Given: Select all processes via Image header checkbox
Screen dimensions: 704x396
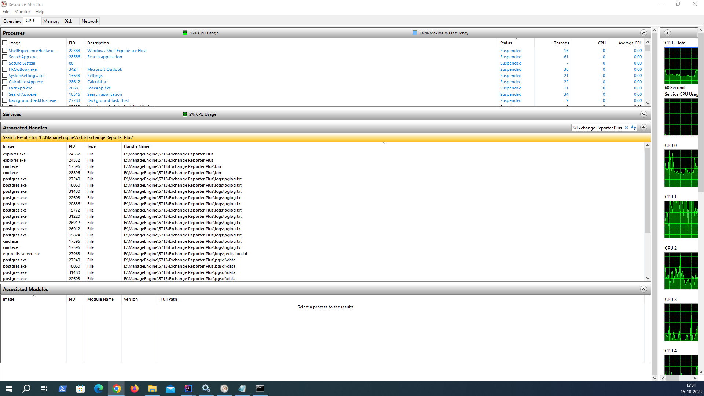Looking at the screenshot, I should 5,43.
